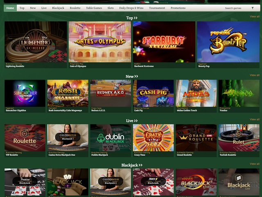Select the Home tab

click(10, 8)
